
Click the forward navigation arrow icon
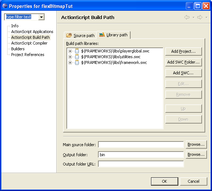click(x=200, y=17)
